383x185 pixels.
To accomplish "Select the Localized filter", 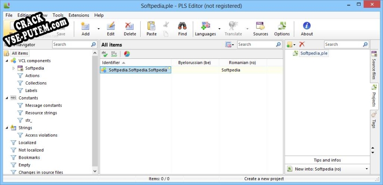I will [27, 143].
